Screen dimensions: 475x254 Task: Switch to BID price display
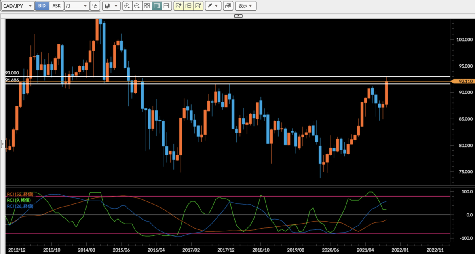(x=42, y=6)
